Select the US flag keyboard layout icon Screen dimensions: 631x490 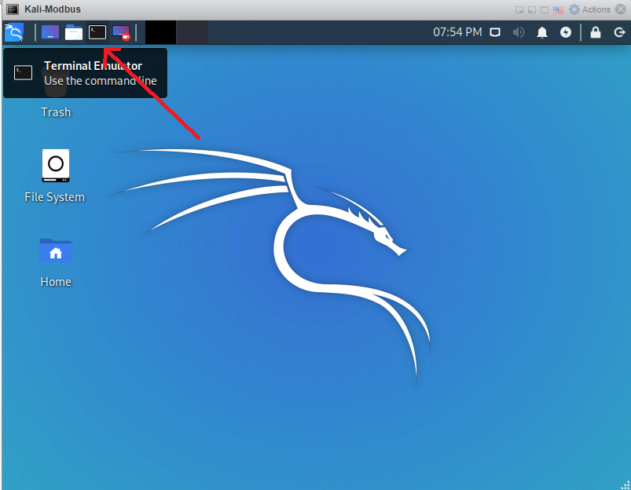(559, 9)
